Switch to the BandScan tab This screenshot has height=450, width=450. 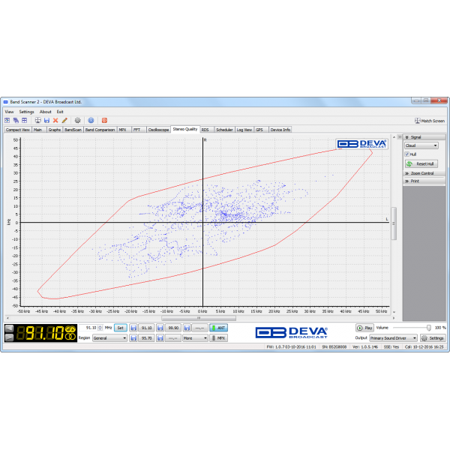pyautogui.click(x=73, y=130)
